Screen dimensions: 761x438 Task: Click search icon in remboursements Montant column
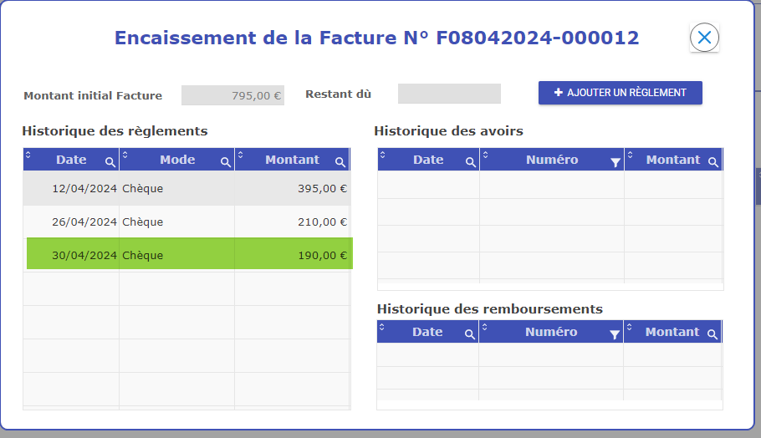(712, 334)
